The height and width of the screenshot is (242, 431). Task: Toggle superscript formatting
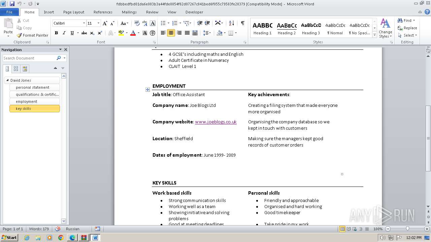point(100,33)
